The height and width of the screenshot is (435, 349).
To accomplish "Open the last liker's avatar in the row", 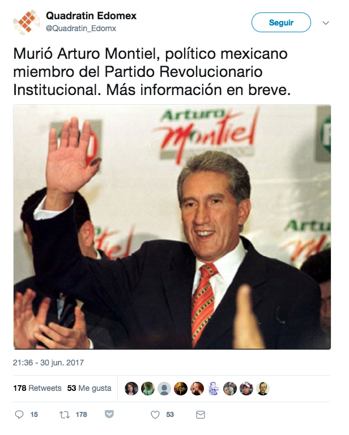I will [262, 389].
